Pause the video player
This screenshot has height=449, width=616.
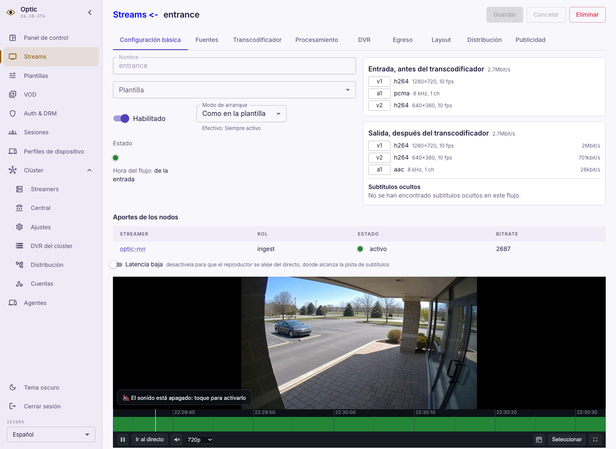point(123,440)
